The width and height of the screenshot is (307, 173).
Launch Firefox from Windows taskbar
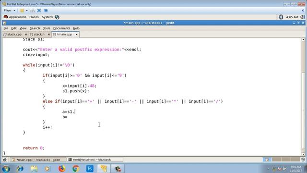62,169
